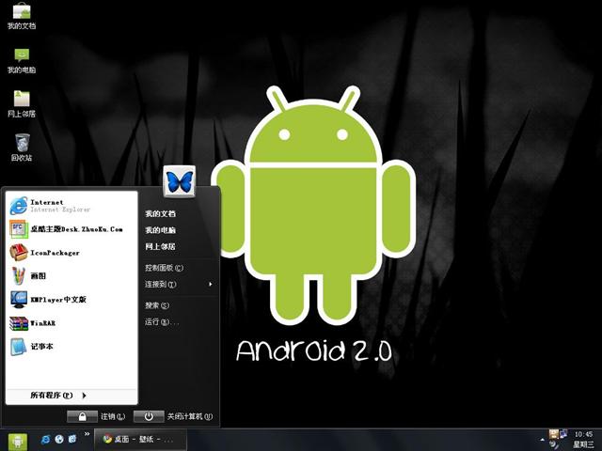
Task: Click the globe icon in quick launch
Action: click(58, 439)
